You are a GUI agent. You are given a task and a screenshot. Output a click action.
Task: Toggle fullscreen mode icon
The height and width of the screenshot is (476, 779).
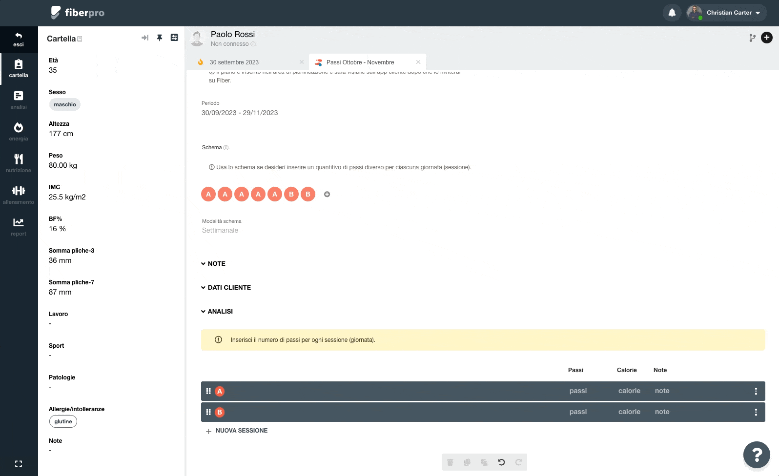click(19, 464)
